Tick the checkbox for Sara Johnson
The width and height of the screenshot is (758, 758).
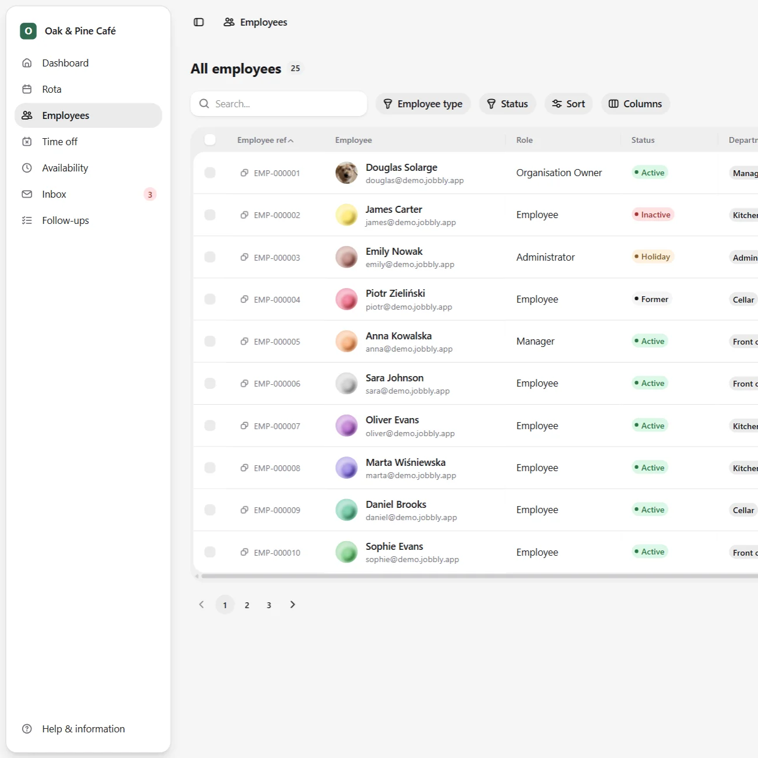click(210, 383)
